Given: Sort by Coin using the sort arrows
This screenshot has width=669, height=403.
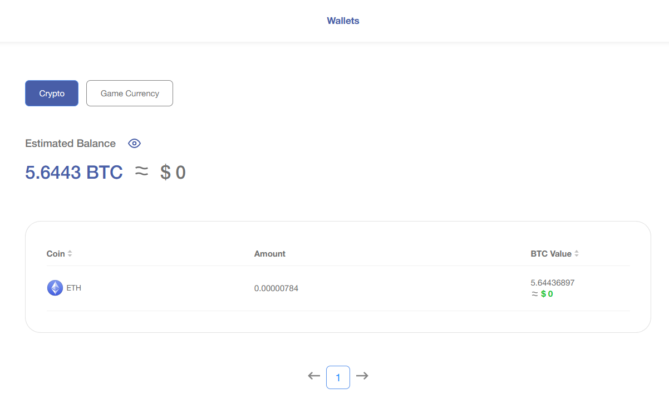Looking at the screenshot, I should (70, 254).
